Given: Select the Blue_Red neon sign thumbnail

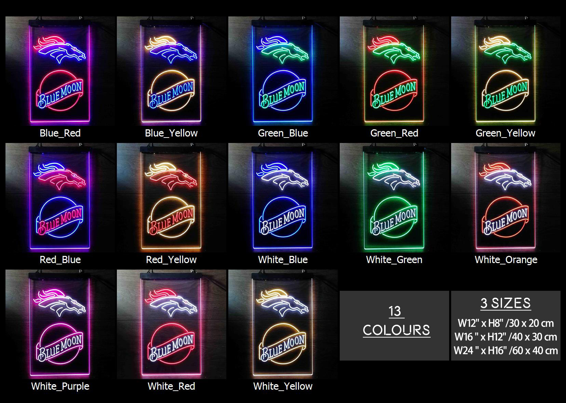Looking at the screenshot, I should pos(60,71).
